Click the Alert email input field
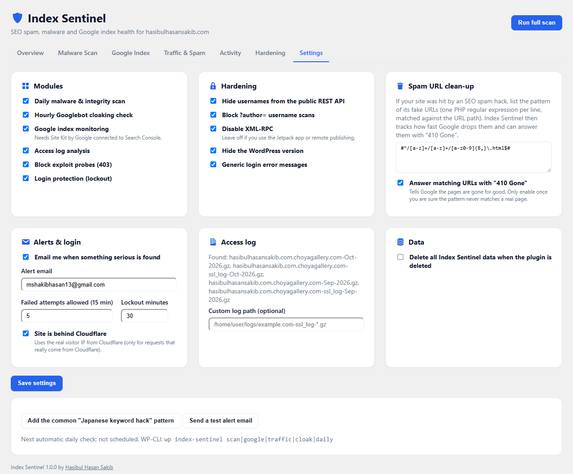Viewport: 573px width, 474px height. [x=99, y=284]
